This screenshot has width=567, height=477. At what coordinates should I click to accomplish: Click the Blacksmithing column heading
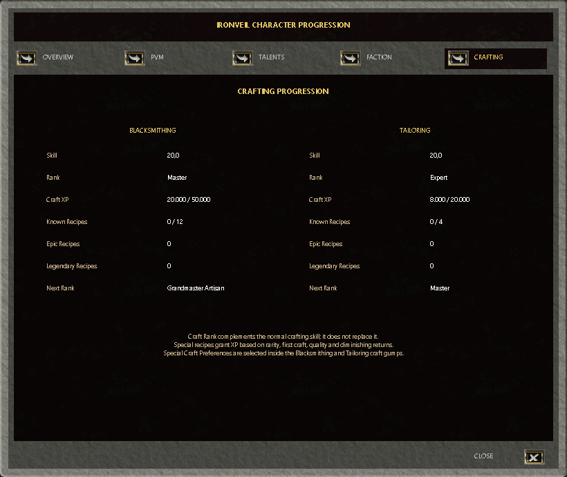[153, 130]
